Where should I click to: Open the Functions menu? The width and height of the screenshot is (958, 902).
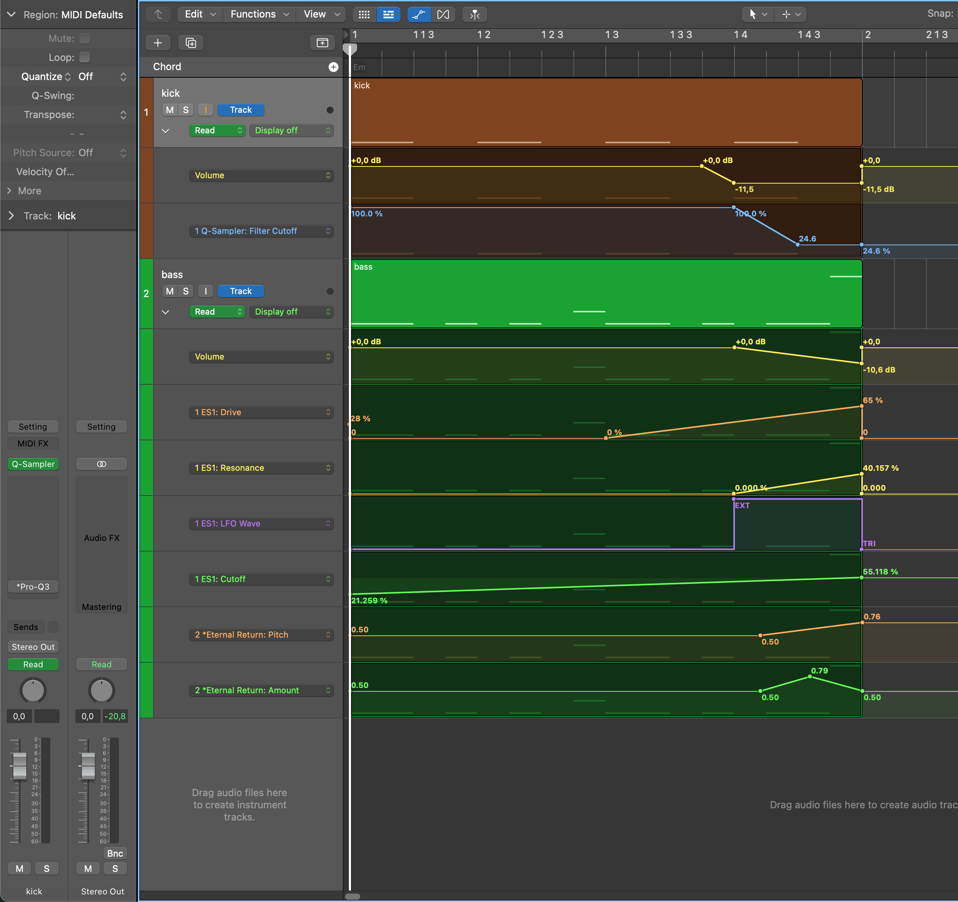pyautogui.click(x=259, y=14)
